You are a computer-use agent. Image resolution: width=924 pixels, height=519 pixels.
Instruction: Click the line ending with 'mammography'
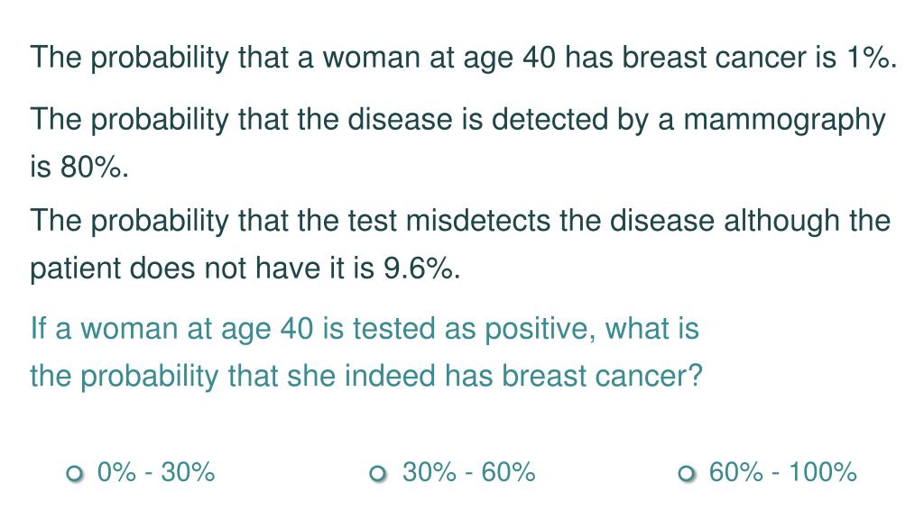[x=457, y=120]
